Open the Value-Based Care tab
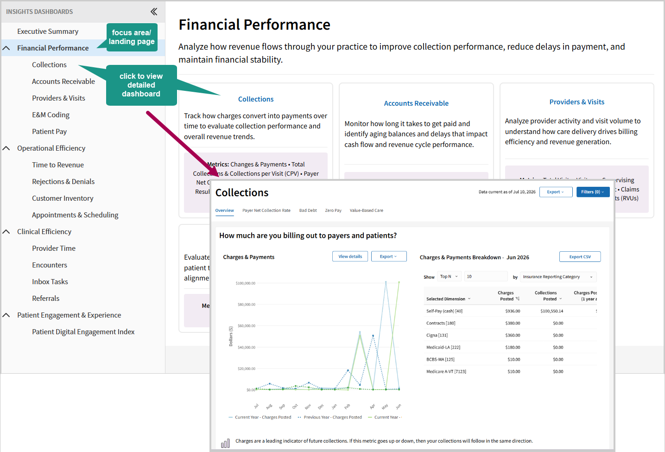 click(x=367, y=210)
